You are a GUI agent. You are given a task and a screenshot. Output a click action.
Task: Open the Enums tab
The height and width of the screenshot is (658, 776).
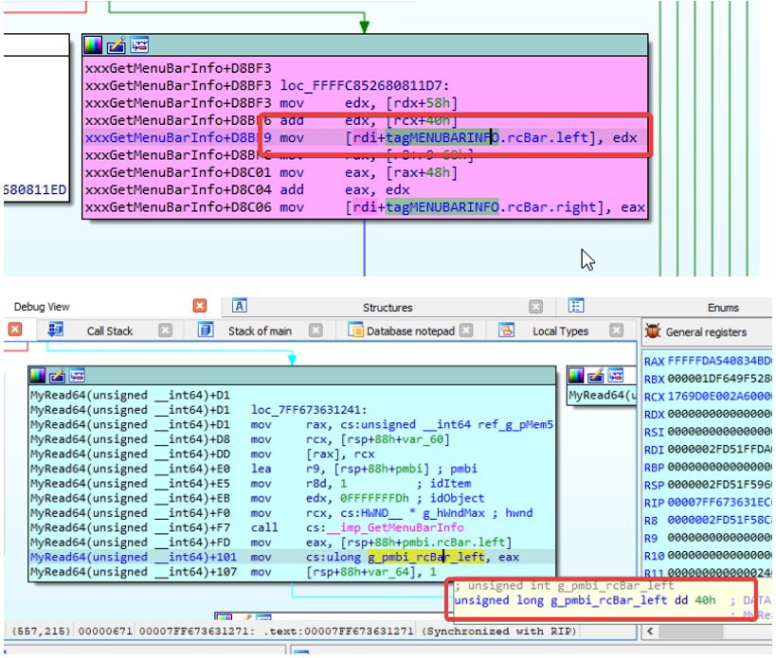(723, 308)
